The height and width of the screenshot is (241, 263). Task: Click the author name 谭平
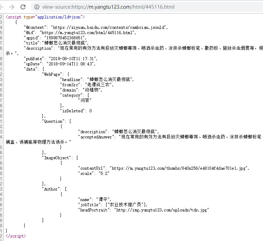(103, 199)
